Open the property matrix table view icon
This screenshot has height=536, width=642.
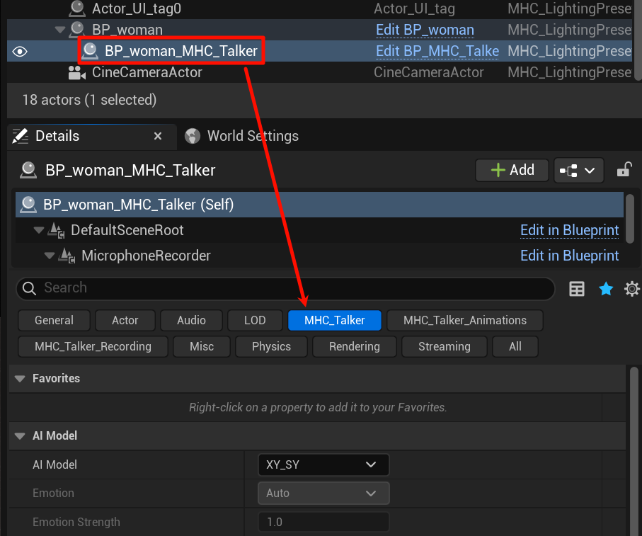point(577,289)
